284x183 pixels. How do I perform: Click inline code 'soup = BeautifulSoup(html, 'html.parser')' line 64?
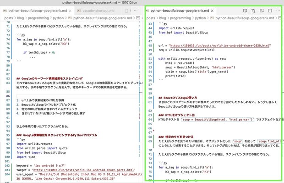[218, 120]
